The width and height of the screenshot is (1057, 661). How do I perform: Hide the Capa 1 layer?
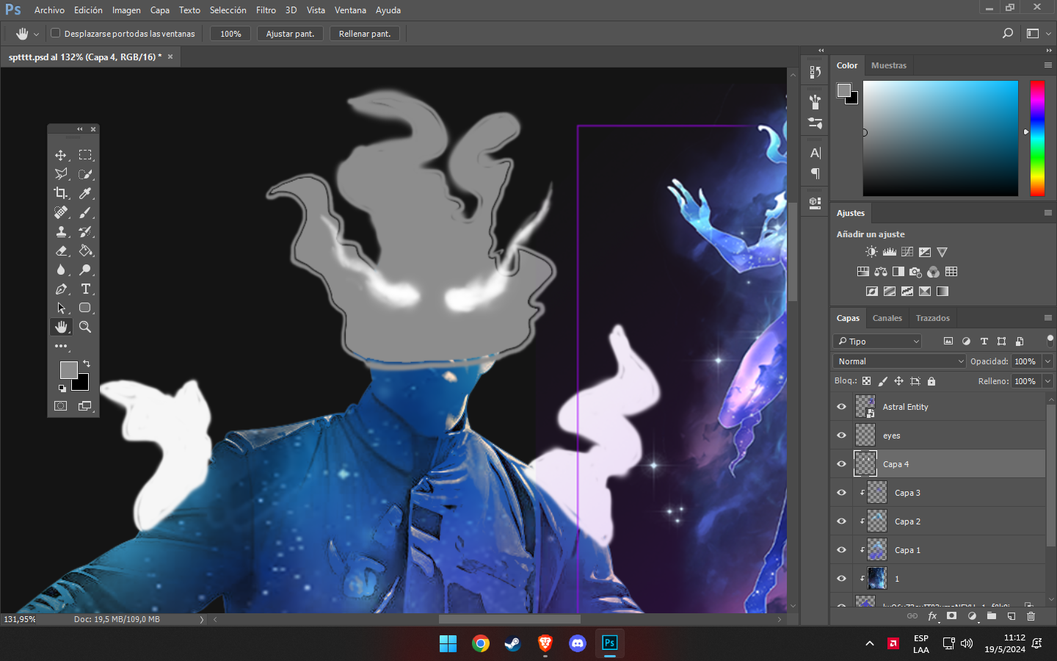842,549
